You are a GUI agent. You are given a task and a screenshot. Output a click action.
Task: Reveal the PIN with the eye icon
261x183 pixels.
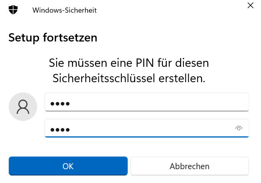[x=238, y=128]
